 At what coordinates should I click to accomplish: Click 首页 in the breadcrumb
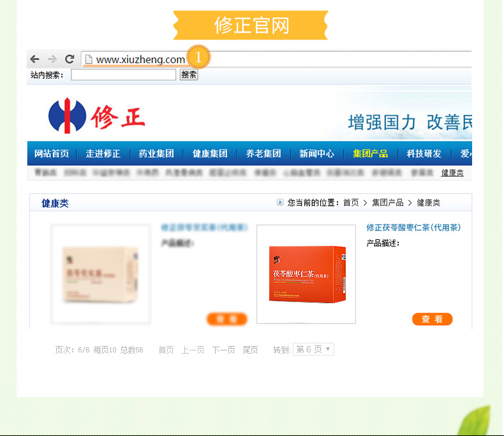(351, 202)
